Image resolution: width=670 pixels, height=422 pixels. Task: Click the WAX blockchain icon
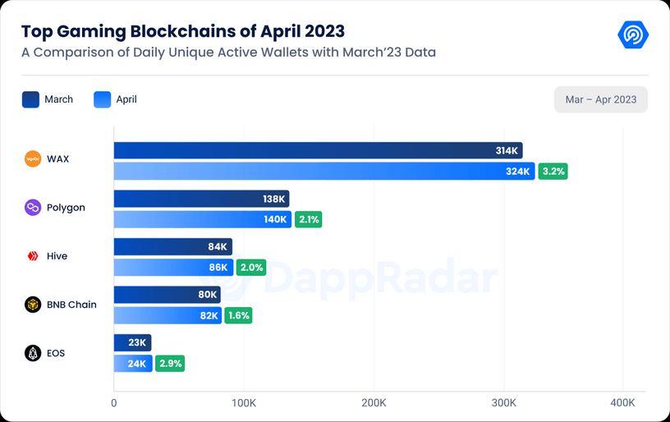pyautogui.click(x=33, y=159)
